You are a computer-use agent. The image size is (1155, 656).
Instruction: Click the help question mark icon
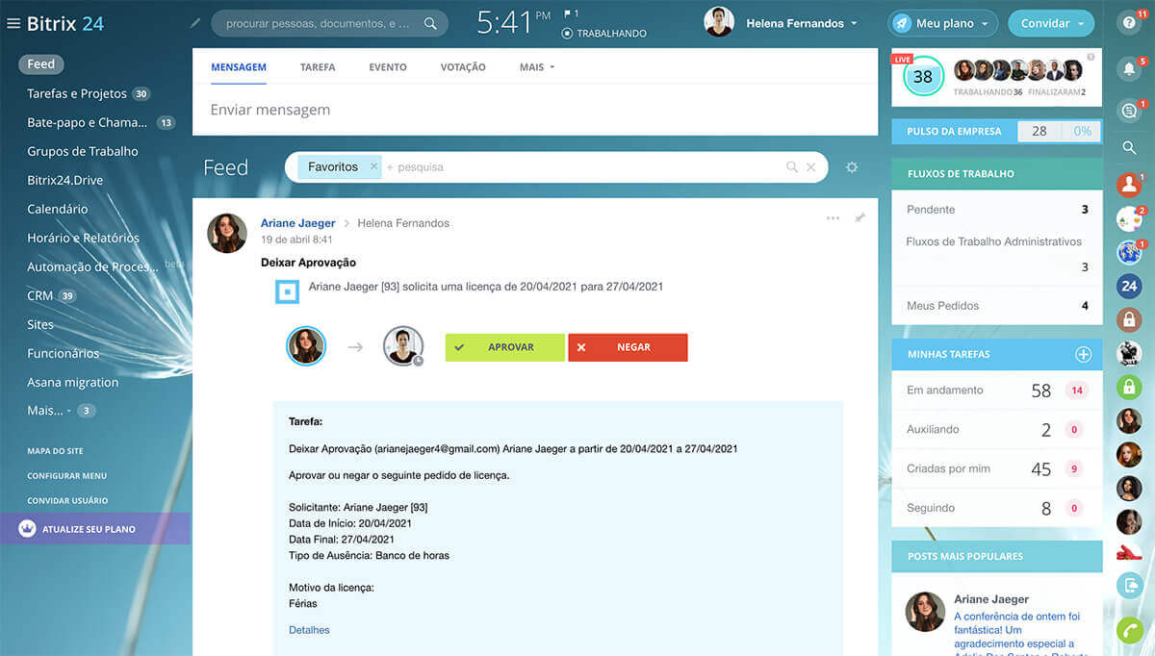coord(1129,24)
